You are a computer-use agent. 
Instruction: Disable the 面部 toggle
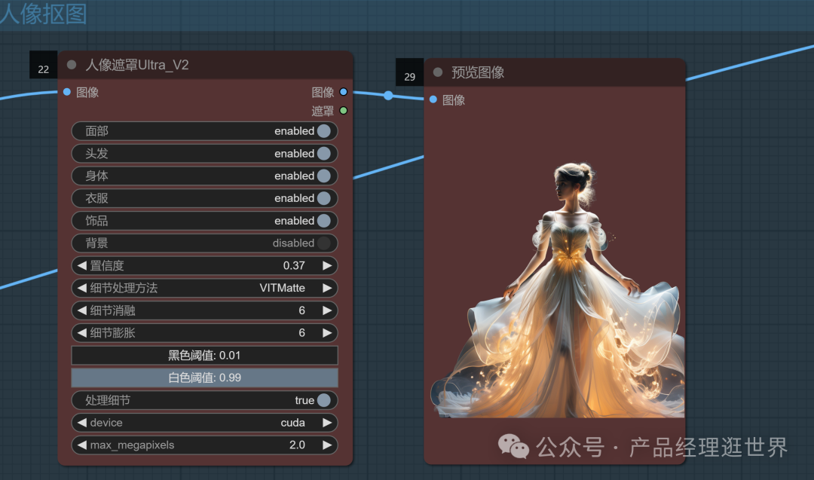pyautogui.click(x=325, y=130)
